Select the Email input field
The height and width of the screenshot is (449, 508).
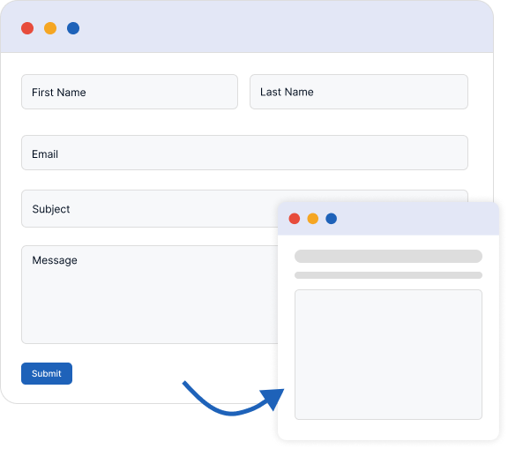pyautogui.click(x=244, y=153)
